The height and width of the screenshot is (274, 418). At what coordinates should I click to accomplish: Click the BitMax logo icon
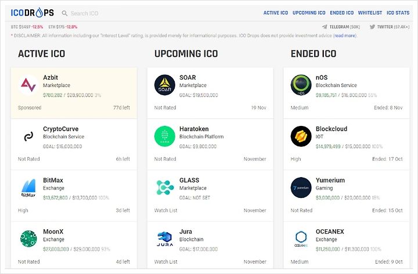coord(28,188)
